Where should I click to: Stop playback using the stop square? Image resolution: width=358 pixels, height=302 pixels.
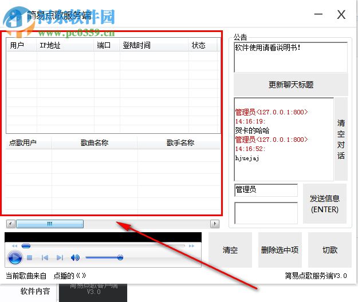29,257
